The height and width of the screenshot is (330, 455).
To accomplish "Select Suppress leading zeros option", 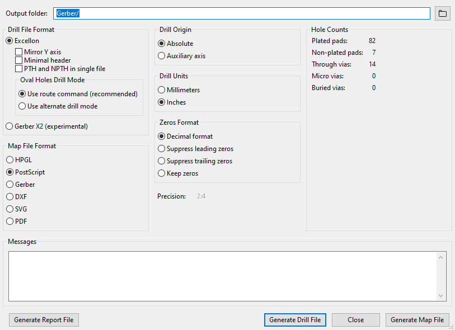I will click(195, 149).
